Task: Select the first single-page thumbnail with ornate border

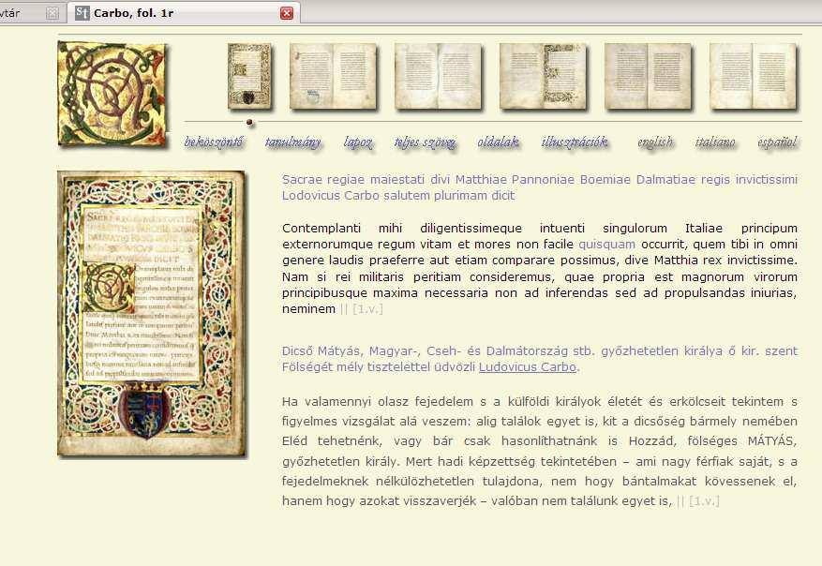Action: (249, 77)
